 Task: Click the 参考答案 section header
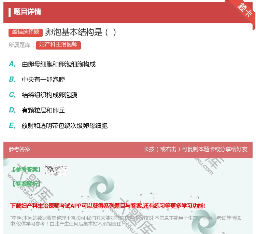click(x=19, y=149)
